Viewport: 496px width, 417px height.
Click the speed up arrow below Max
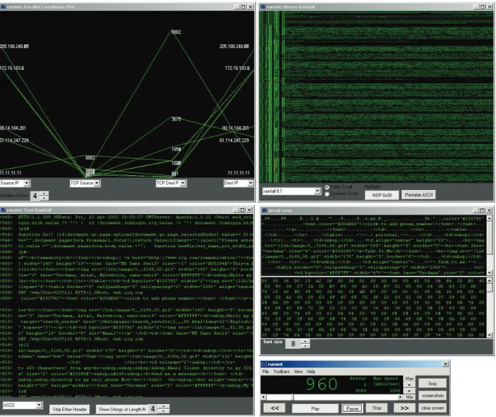pos(409,385)
